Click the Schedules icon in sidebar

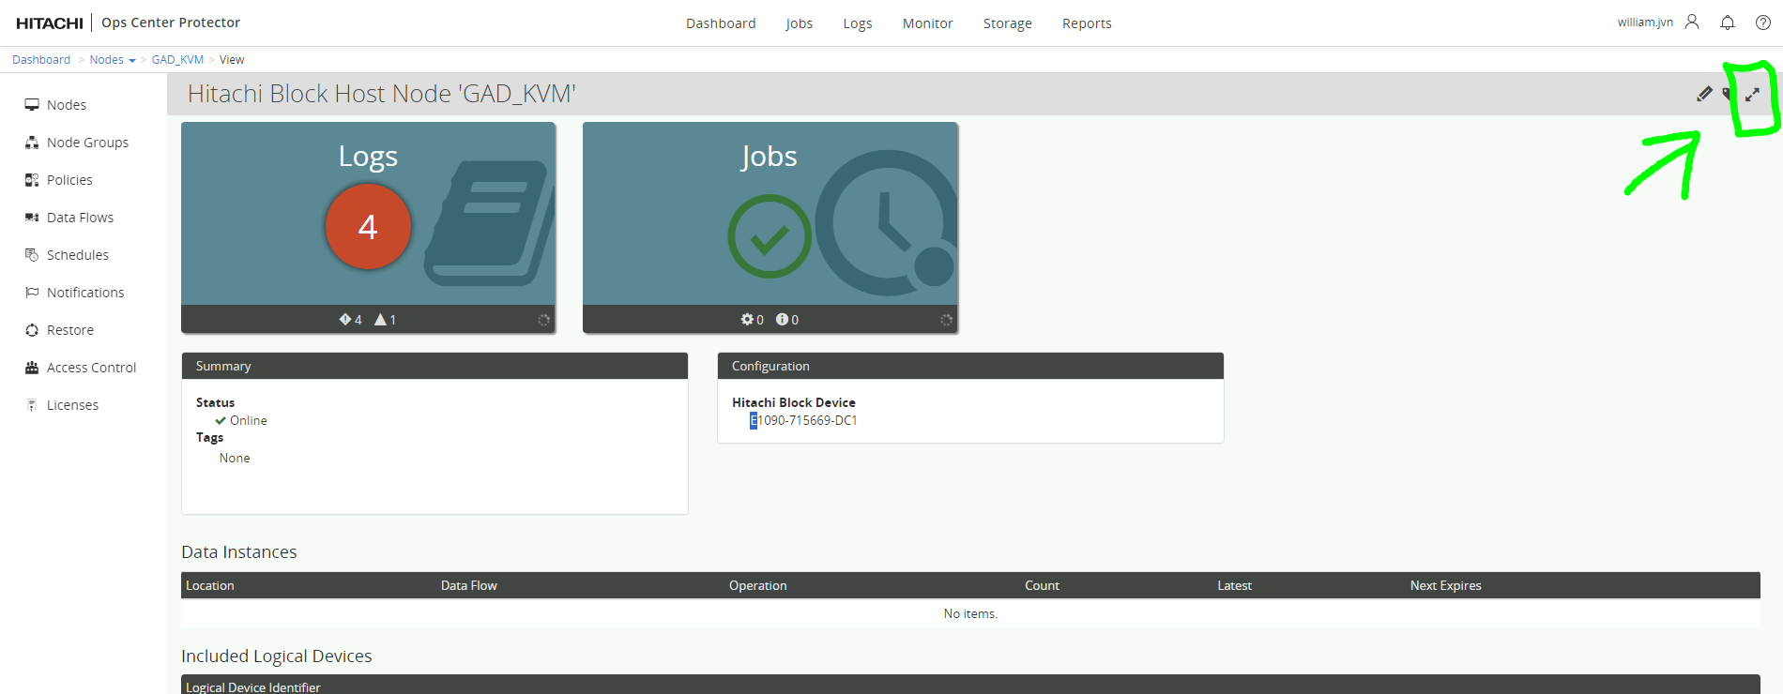(32, 255)
